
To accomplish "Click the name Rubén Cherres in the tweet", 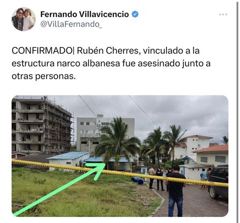I will coord(108,50).
